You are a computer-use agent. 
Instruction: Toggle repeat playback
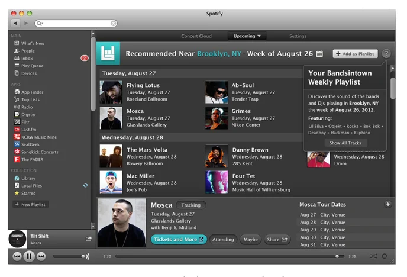[x=385, y=256]
